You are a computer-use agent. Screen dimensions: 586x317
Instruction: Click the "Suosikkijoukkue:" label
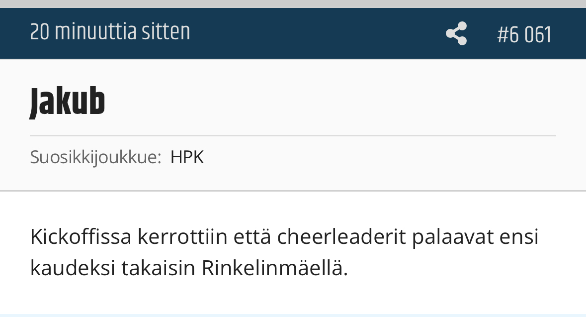point(95,157)
